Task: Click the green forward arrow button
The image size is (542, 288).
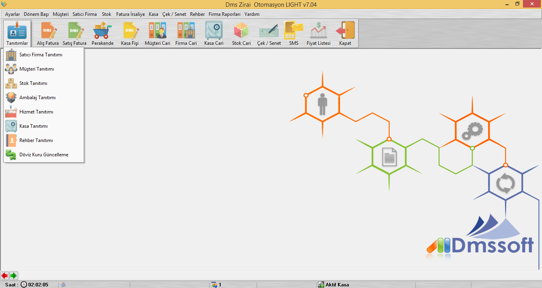Action: tap(13, 275)
